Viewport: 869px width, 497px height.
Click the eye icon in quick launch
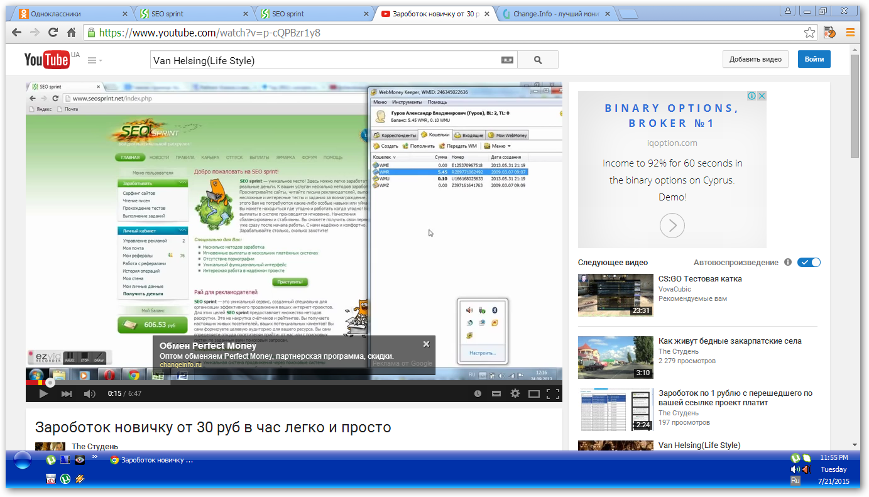80,460
